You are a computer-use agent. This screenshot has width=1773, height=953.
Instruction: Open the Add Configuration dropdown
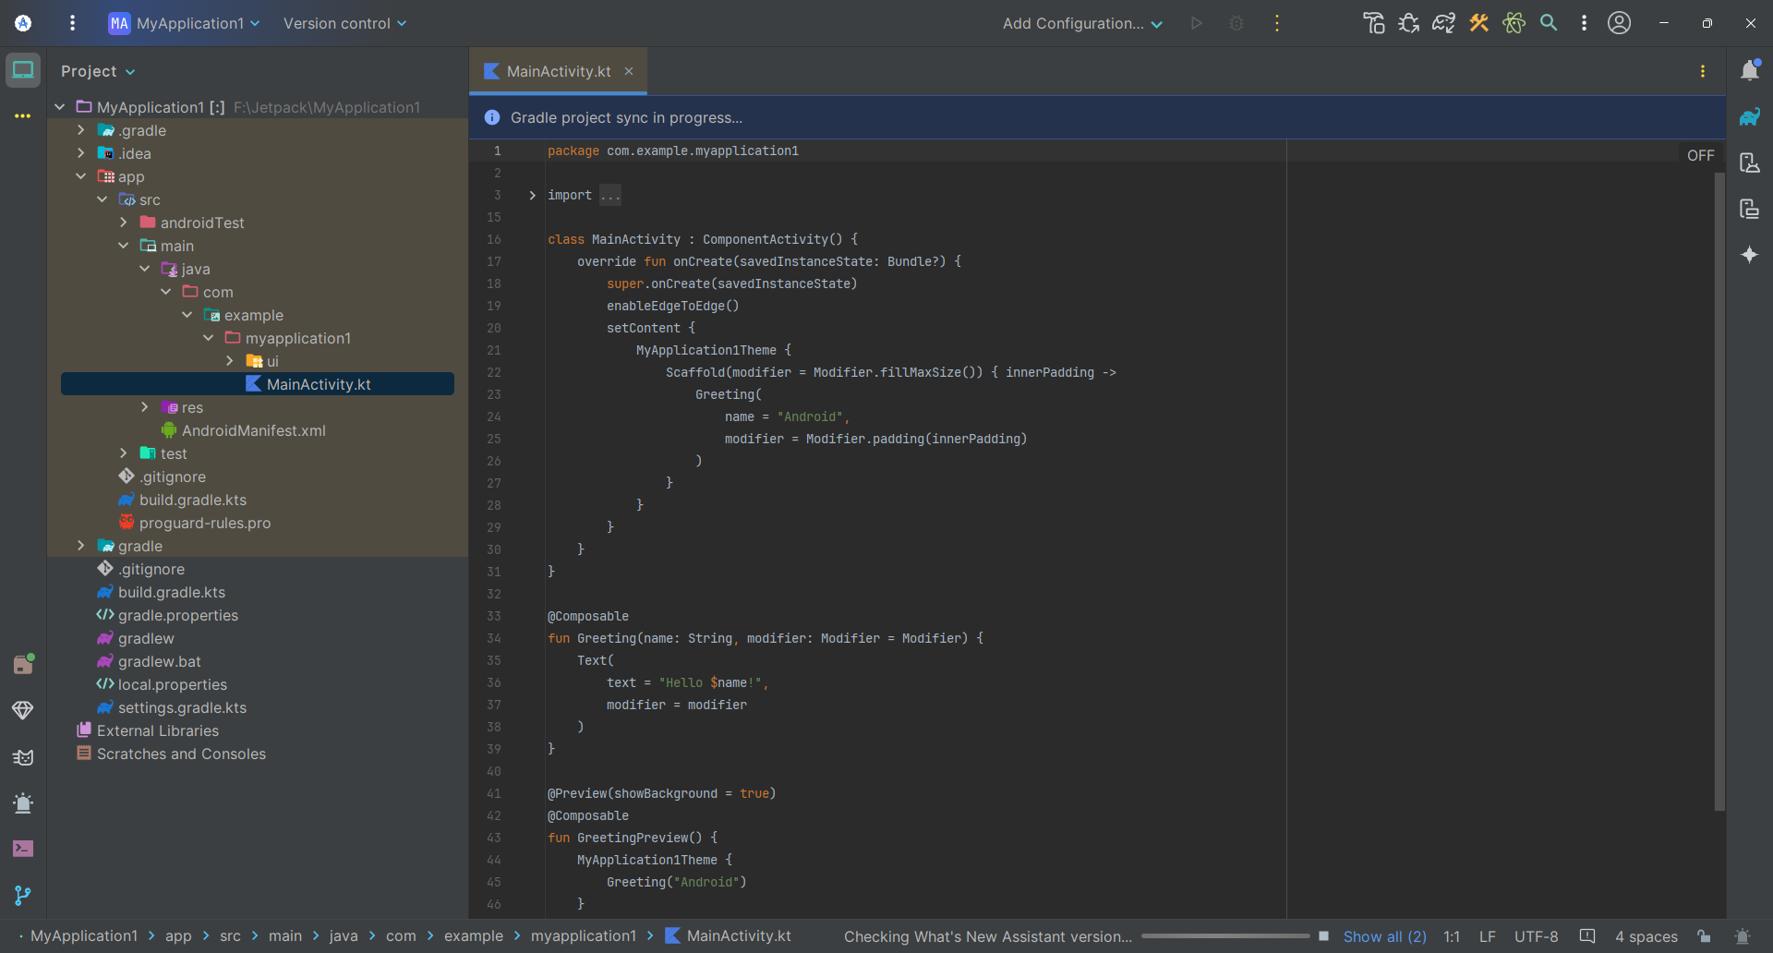coord(1081,23)
